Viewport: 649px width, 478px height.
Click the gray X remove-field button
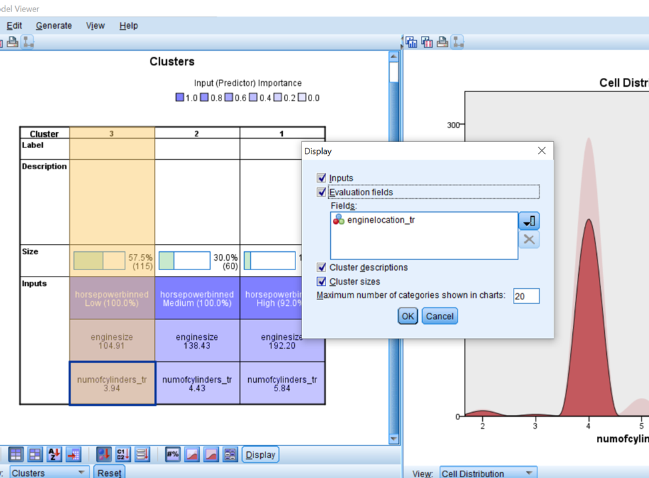529,240
